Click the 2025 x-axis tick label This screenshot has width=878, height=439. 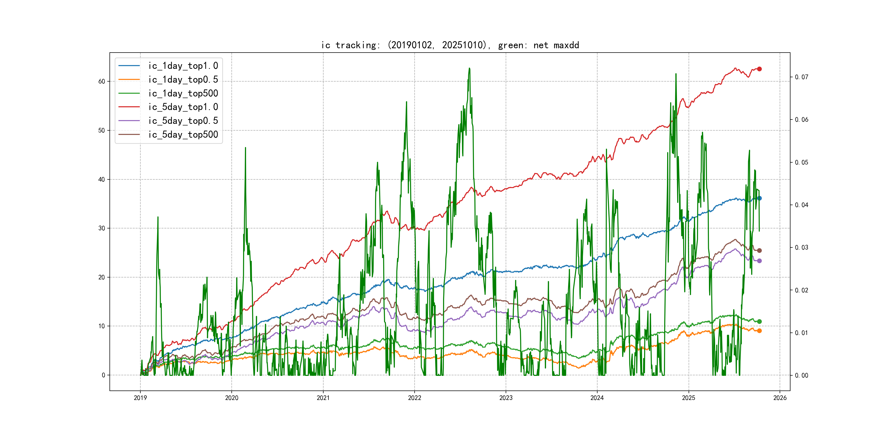coord(689,398)
